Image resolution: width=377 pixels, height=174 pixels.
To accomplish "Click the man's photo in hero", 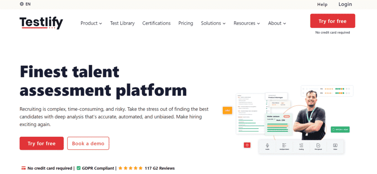I will click(x=309, y=115).
